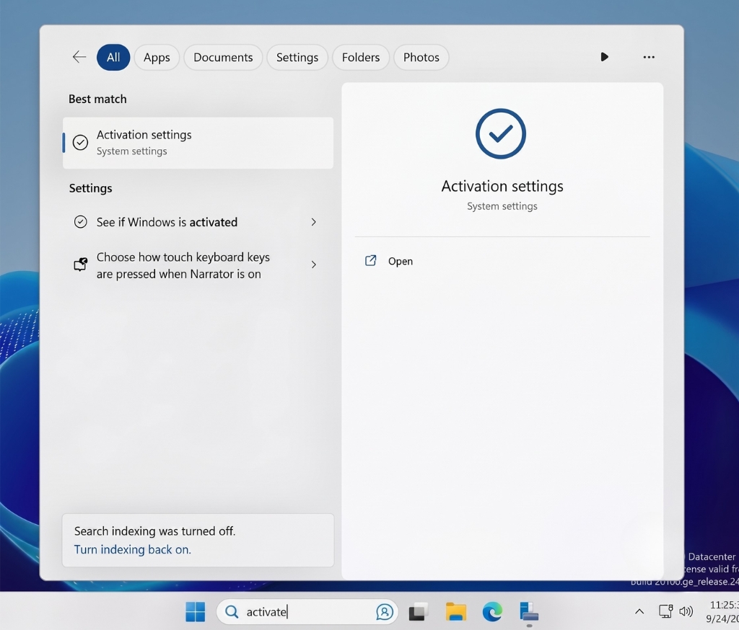Click the network display icon in tray

coord(665,611)
